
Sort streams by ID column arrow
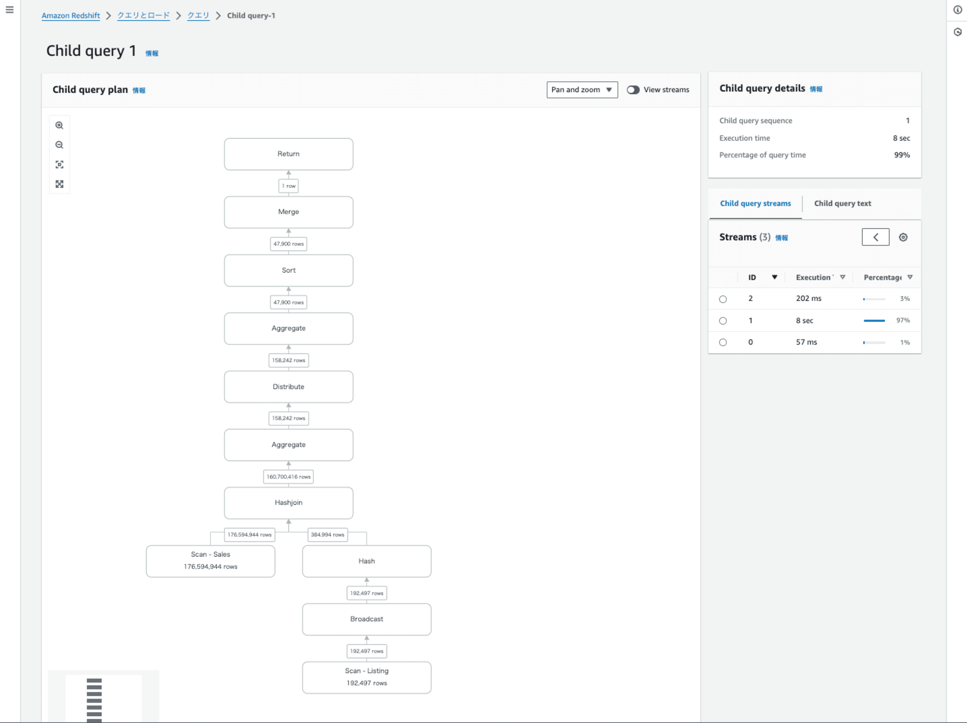tap(775, 277)
